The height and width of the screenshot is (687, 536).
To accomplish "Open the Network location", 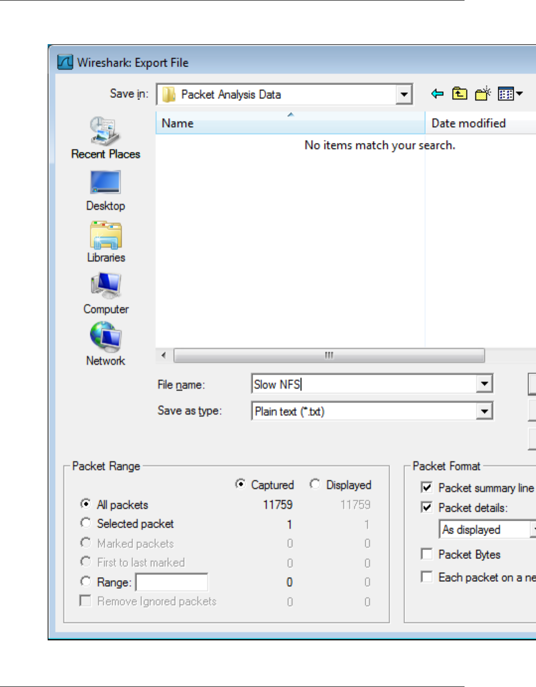I will (x=105, y=344).
